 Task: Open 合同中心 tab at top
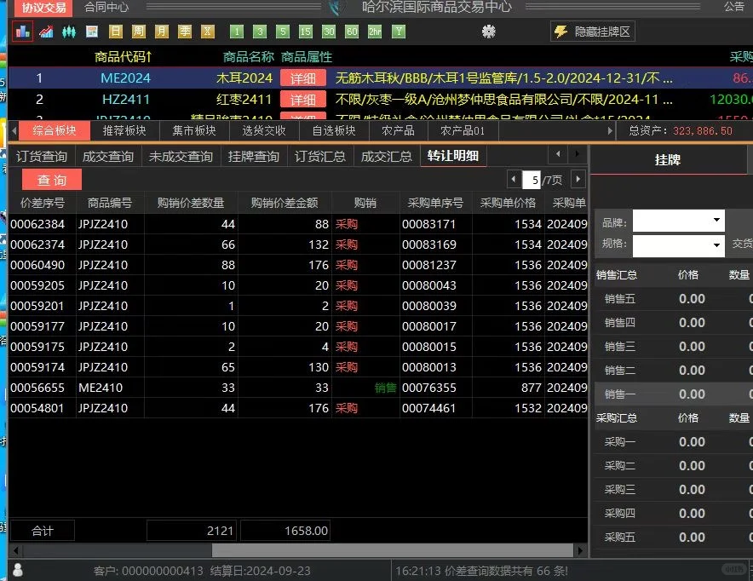[x=106, y=7]
